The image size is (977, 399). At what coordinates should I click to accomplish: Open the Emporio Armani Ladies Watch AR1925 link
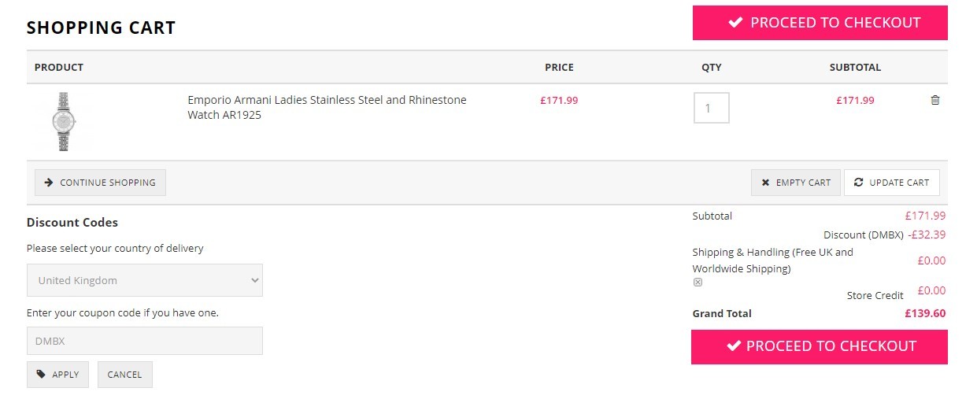327,107
